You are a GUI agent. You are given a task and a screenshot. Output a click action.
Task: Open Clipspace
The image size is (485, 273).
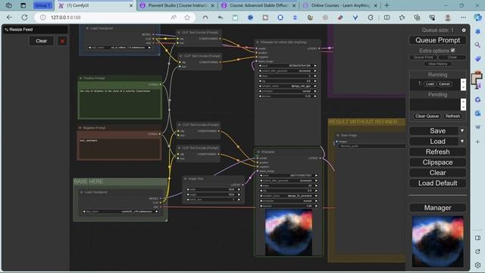(437, 162)
